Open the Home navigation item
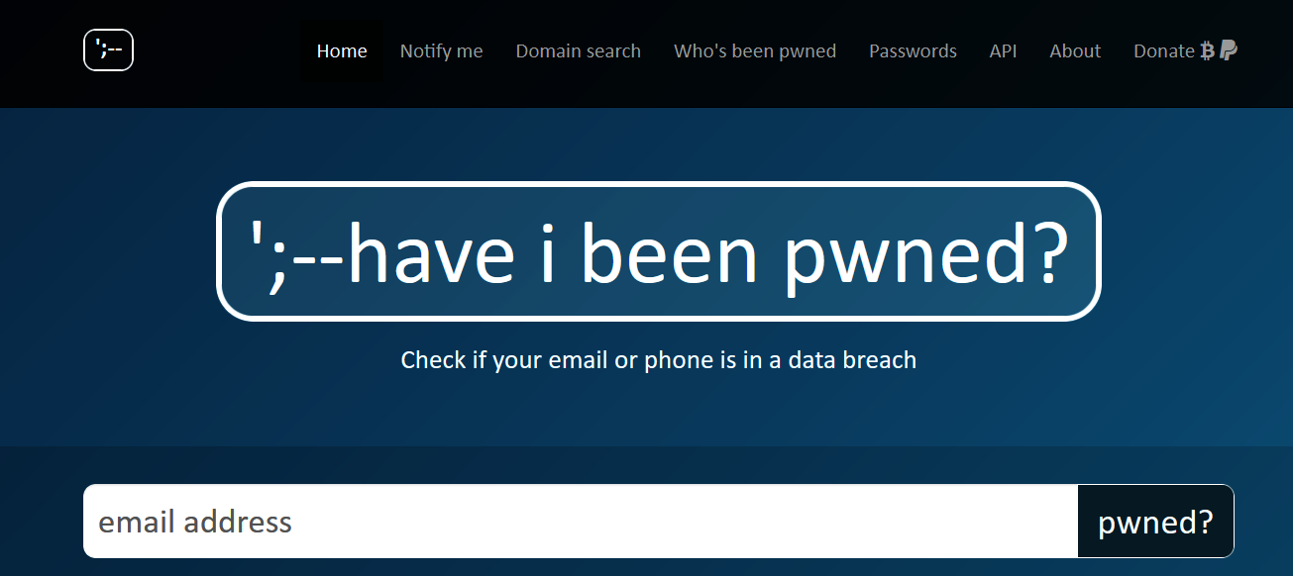This screenshot has height=576, width=1293. click(x=342, y=50)
